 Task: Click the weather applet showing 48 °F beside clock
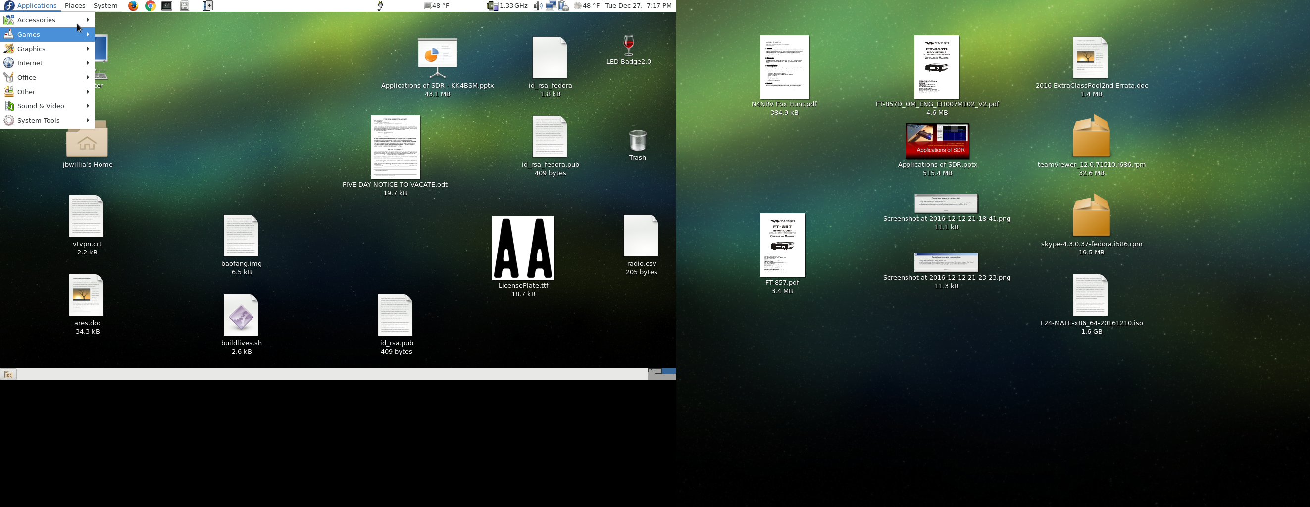coord(586,6)
